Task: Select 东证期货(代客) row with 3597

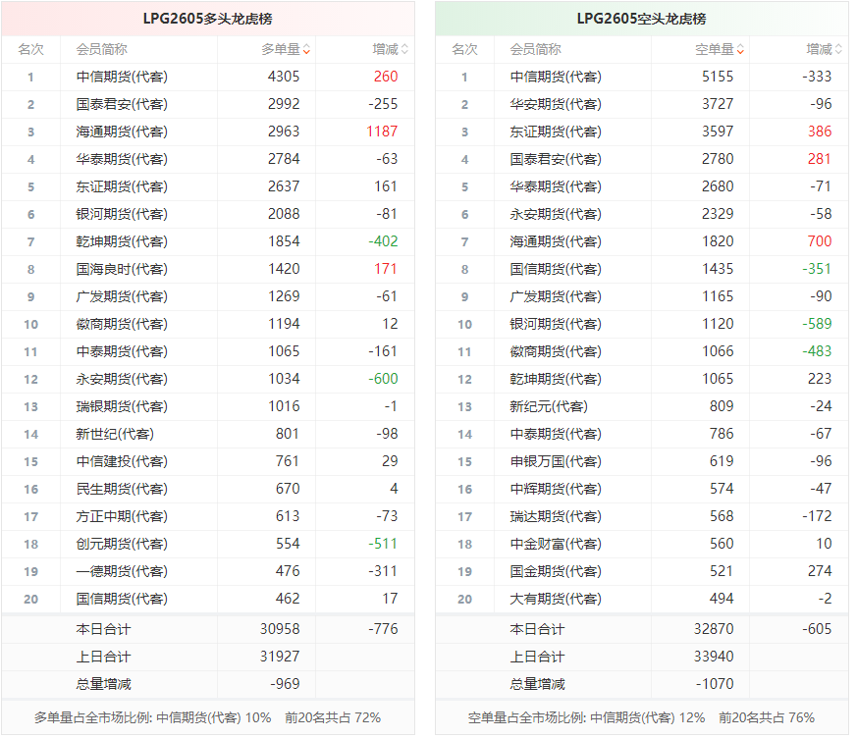Action: (x=642, y=132)
